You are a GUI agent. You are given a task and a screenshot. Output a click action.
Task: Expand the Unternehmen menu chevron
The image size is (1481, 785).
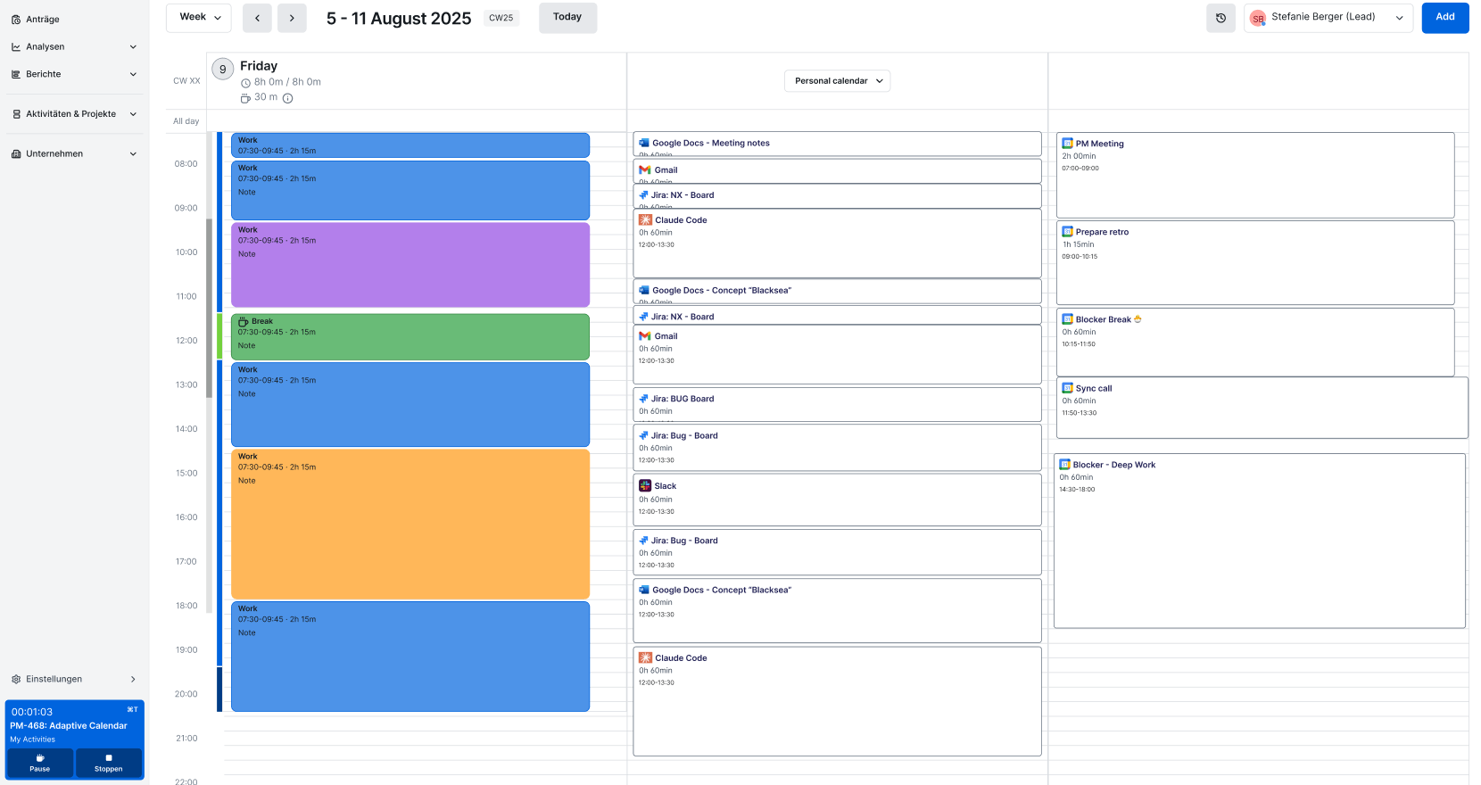point(133,154)
